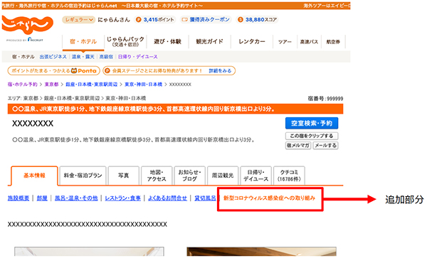Switch to the 周辺観光 tab

coord(223,176)
